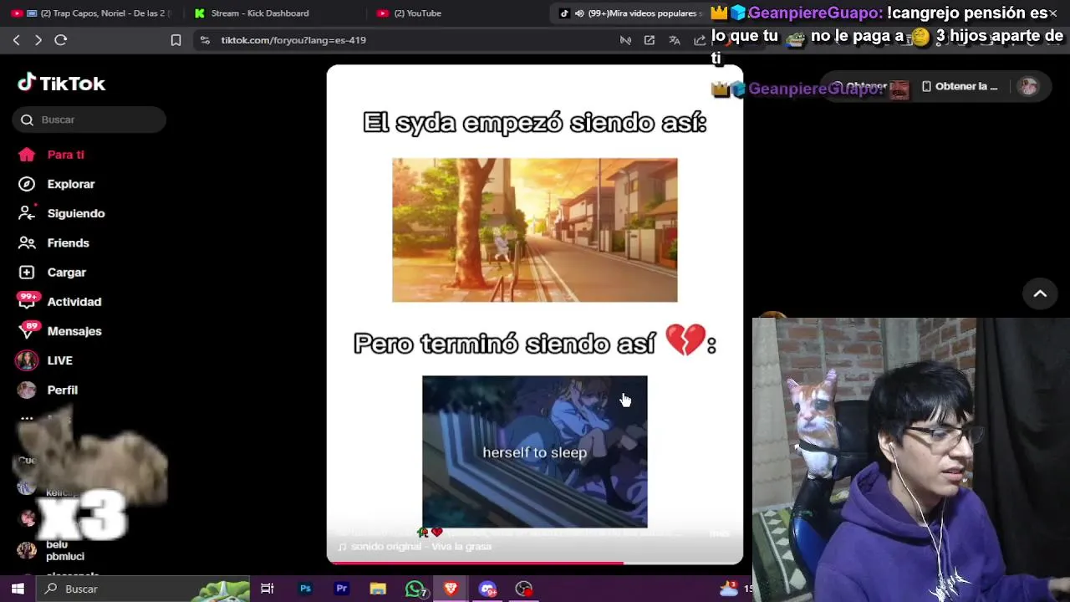Viewport: 1070px width, 602px height.
Task: Click the video progress bar
Action: (x=535, y=563)
